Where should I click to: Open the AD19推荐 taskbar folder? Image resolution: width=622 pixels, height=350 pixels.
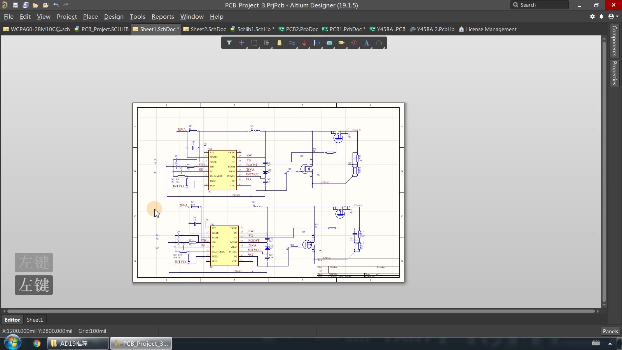(78, 343)
